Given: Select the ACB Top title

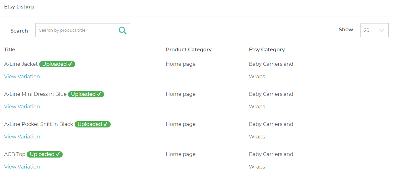Looking at the screenshot, I should click(15, 154).
